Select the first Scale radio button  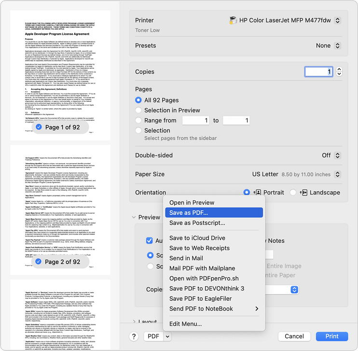pyautogui.click(x=150, y=255)
